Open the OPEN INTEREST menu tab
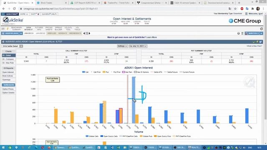267x150 pixels. pyautogui.click(x=28, y=29)
